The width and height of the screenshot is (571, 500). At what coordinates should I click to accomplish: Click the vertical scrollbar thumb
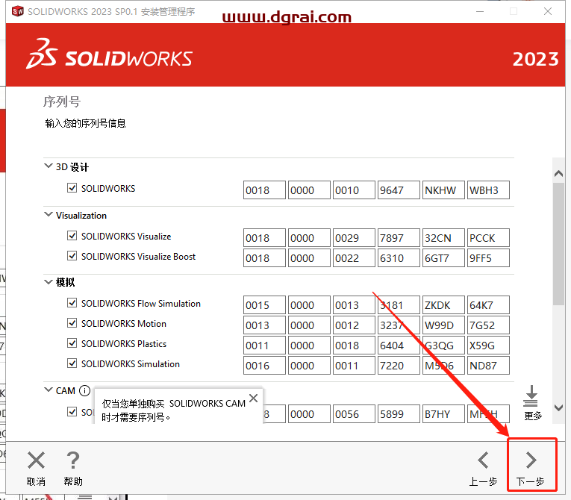(x=558, y=244)
